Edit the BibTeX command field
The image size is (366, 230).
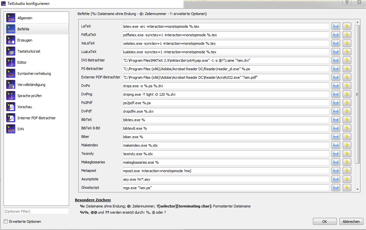click(226, 120)
